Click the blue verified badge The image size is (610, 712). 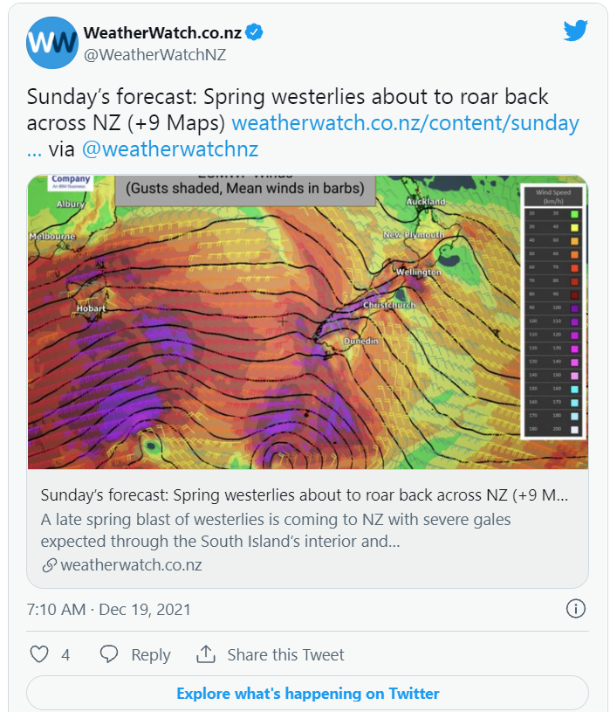[254, 32]
